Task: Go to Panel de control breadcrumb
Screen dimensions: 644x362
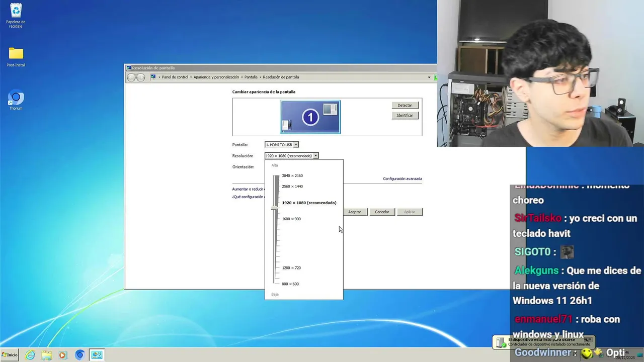Action: click(x=175, y=77)
